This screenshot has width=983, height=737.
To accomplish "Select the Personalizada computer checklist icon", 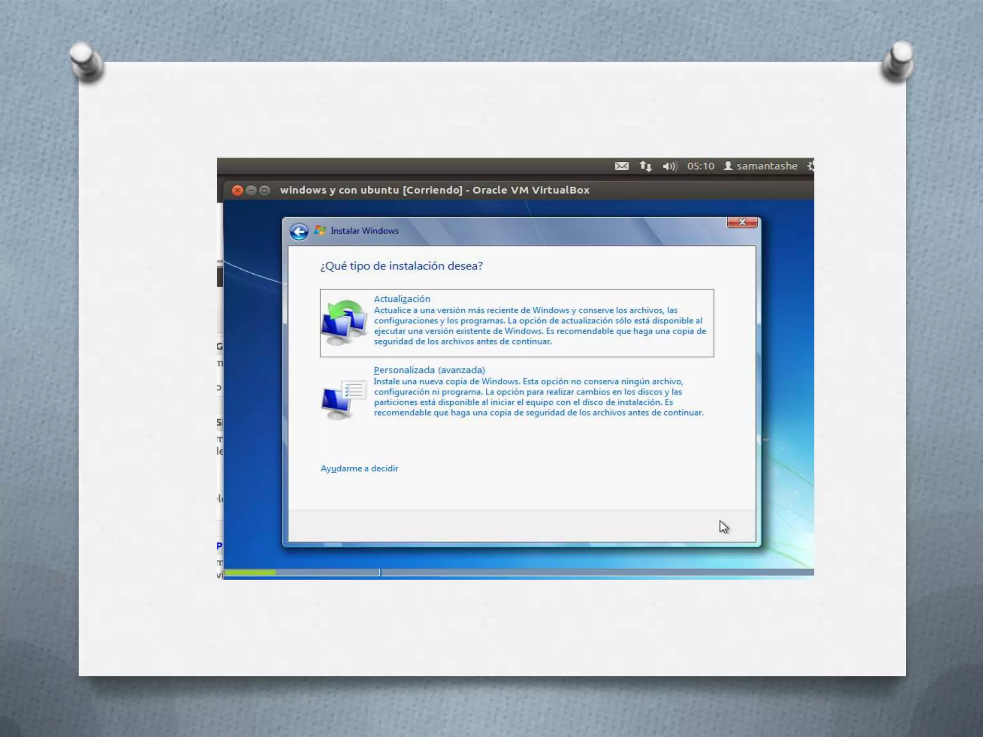I will 344,400.
